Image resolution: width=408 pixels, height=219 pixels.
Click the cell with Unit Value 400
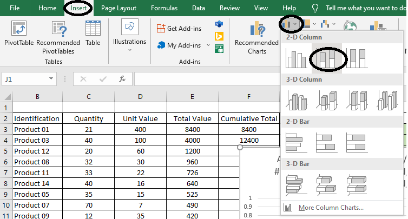pyautogui.click(x=140, y=129)
